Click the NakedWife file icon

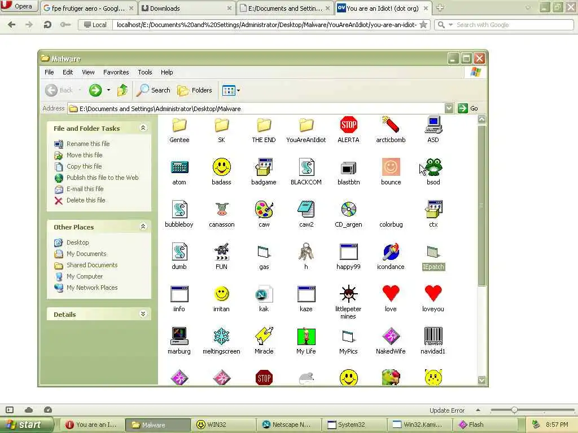click(x=391, y=337)
